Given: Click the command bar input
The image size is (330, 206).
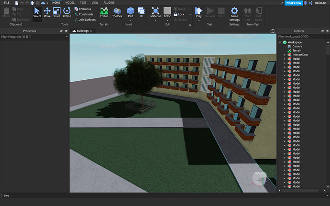Looking at the screenshot, I should [165, 195].
